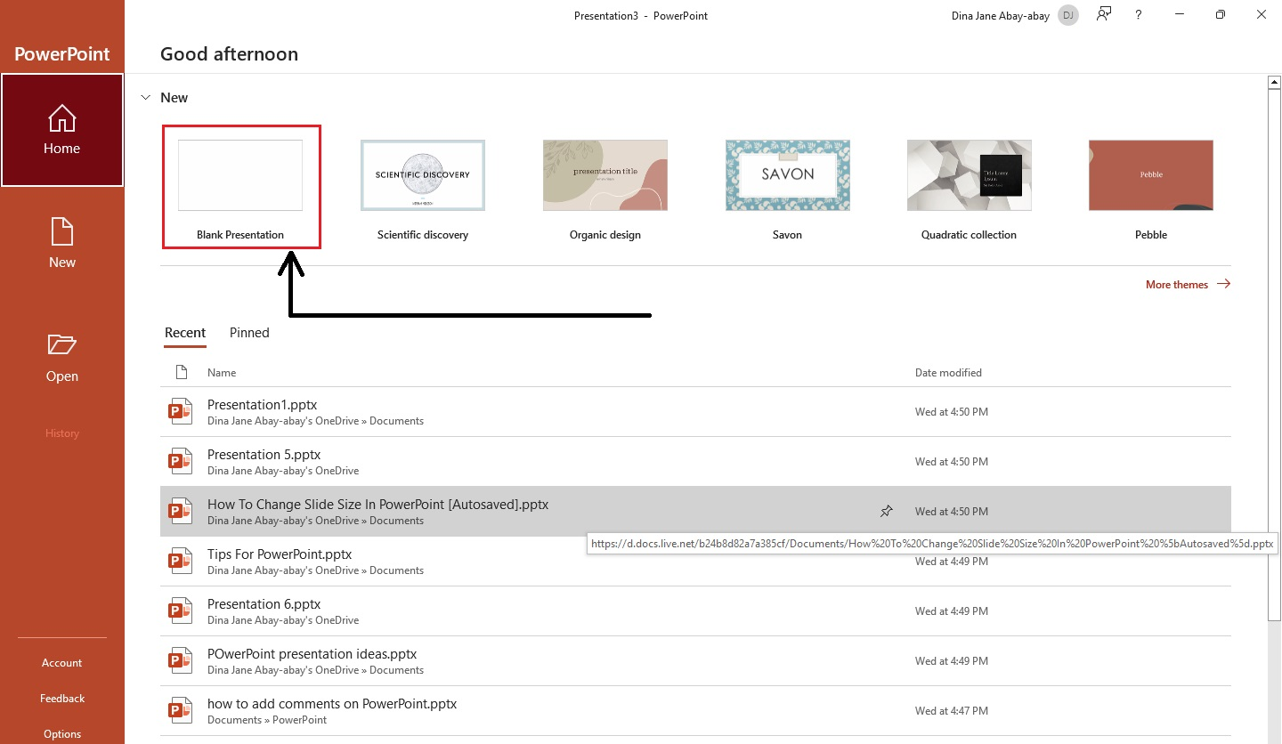1282x744 pixels.
Task: Click the document icon in the Name column header
Action: 180,372
